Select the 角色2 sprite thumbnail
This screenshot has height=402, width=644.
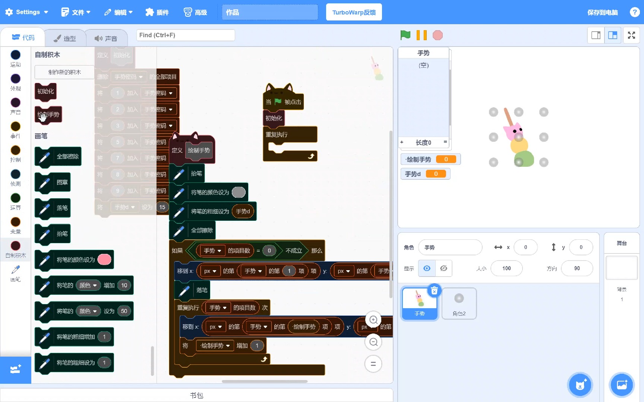pyautogui.click(x=459, y=303)
